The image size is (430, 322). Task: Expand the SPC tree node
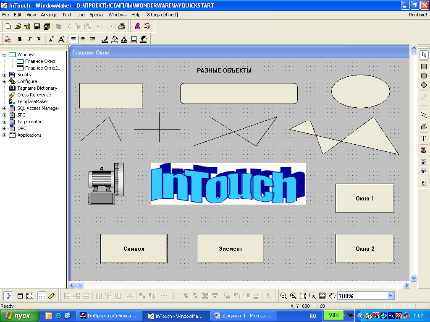pyautogui.click(x=4, y=115)
